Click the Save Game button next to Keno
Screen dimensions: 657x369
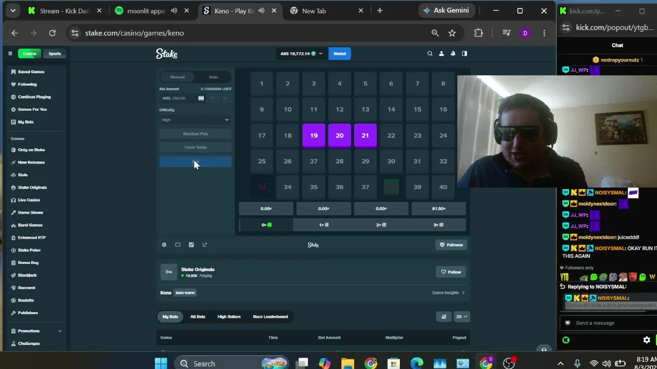click(185, 293)
